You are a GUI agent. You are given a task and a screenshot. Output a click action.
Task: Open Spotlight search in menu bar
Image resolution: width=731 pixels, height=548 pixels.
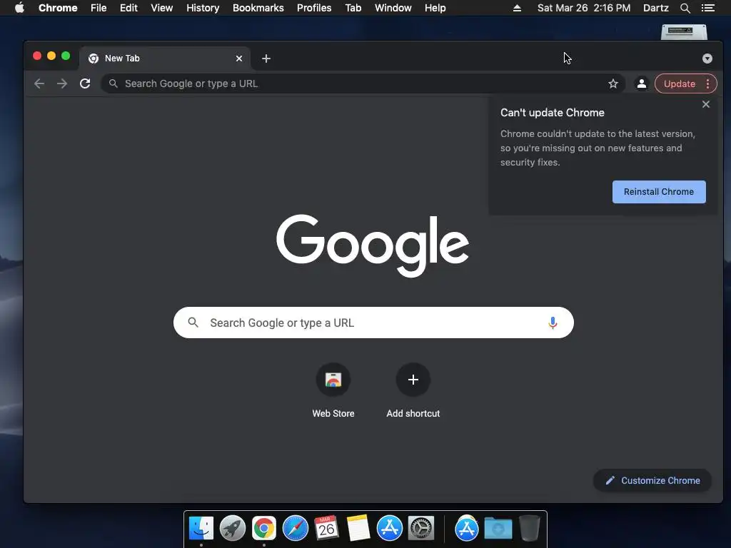[685, 8]
